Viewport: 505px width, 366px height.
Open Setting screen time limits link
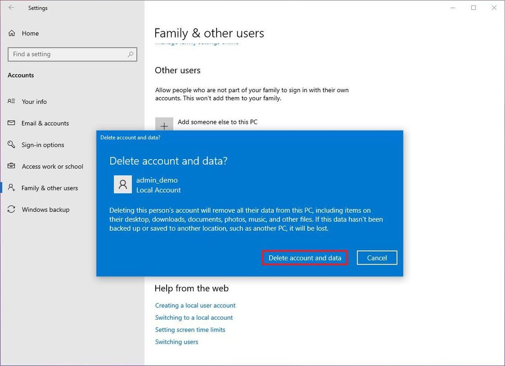point(190,330)
